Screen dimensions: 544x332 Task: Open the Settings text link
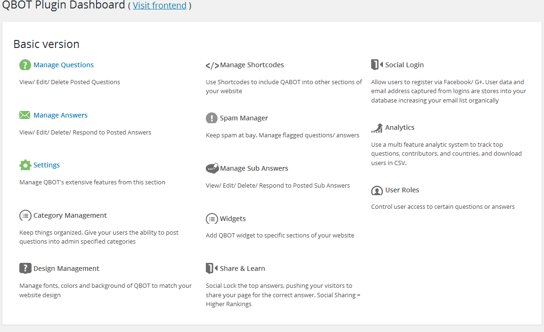[47, 165]
